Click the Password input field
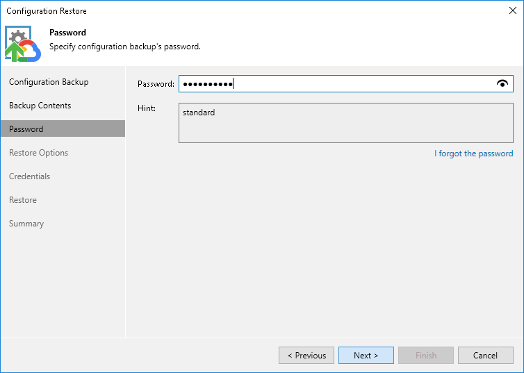This screenshot has height=373, width=524. point(346,83)
